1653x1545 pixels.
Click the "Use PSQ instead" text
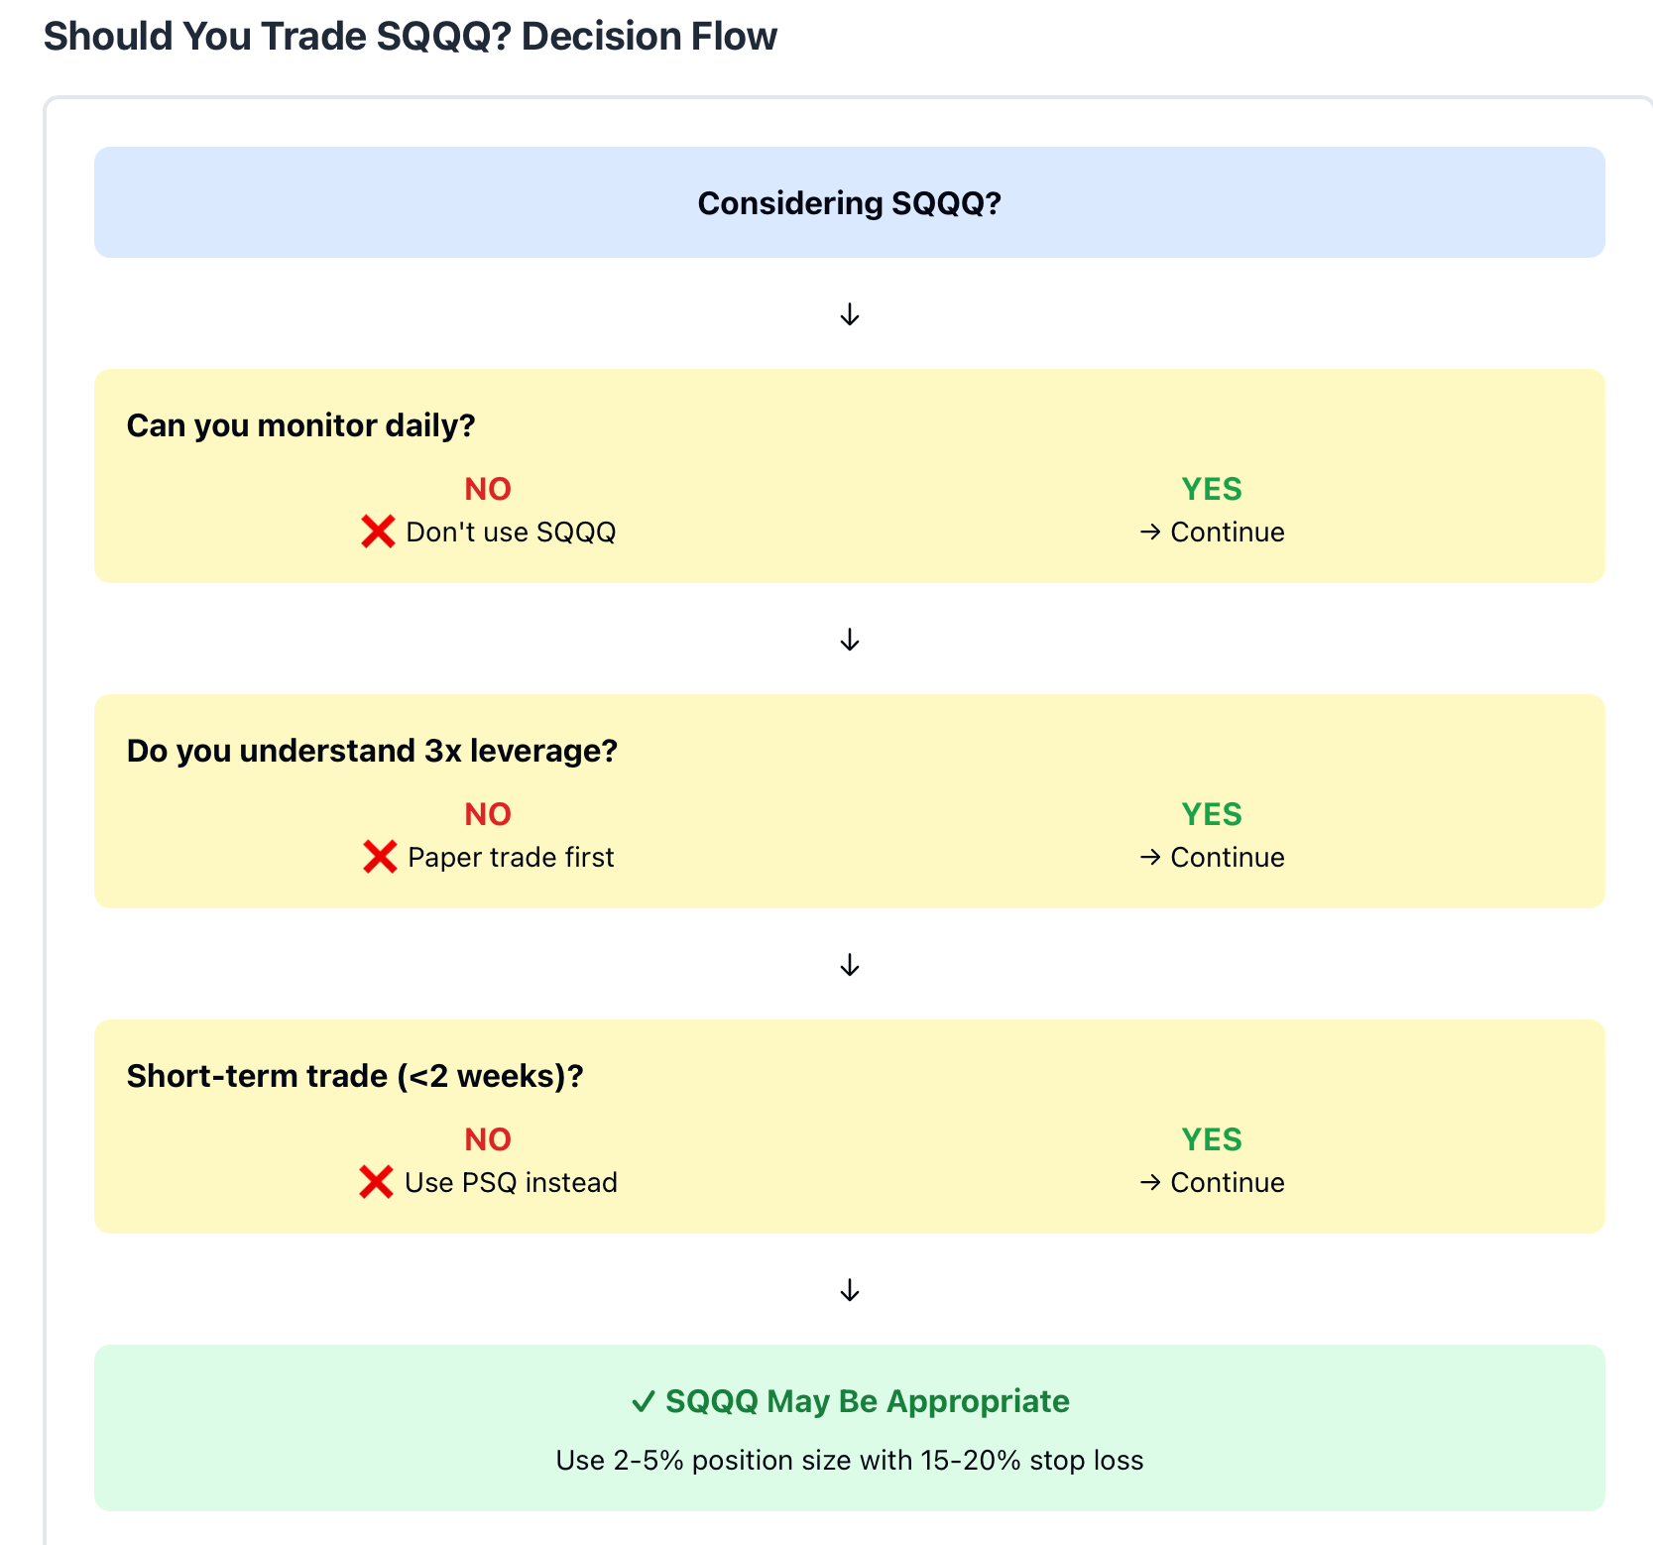(x=511, y=1182)
